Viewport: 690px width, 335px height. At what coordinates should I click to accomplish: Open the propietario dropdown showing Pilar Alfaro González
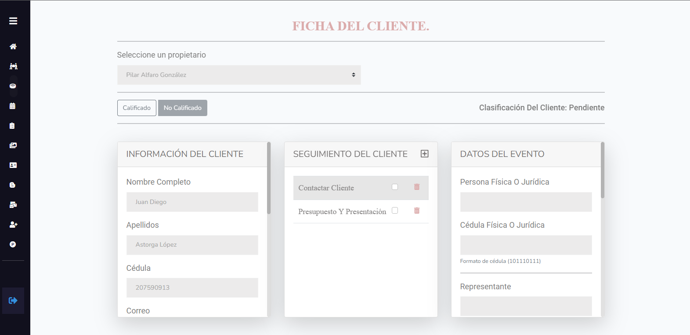tap(239, 75)
